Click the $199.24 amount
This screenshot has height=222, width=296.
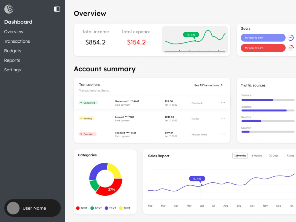(169, 133)
